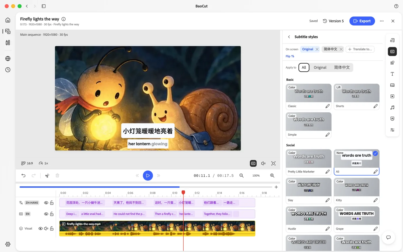Viewport: 403px width, 252px height.
Task: Hide the ZH-HANS subtitle track
Action: pyautogui.click(x=46, y=203)
